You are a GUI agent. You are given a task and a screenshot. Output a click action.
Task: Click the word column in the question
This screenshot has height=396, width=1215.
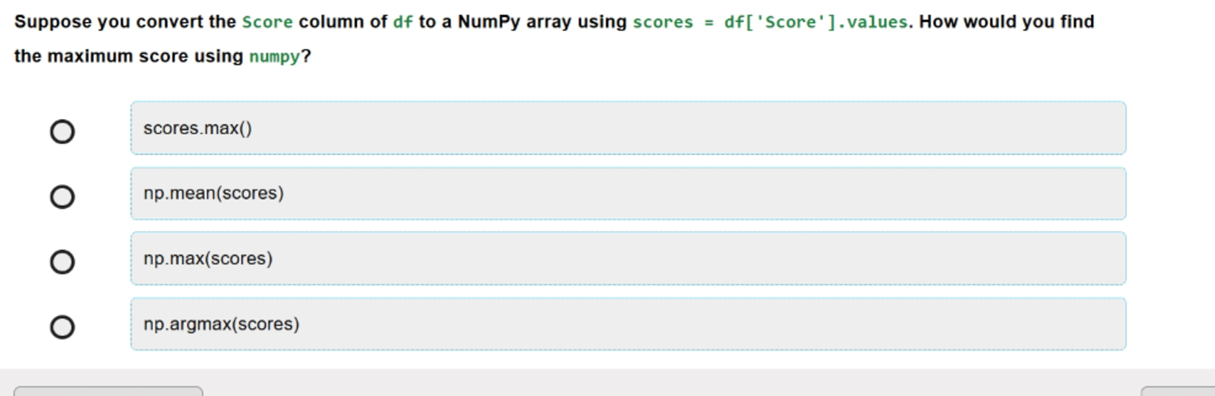pos(332,22)
